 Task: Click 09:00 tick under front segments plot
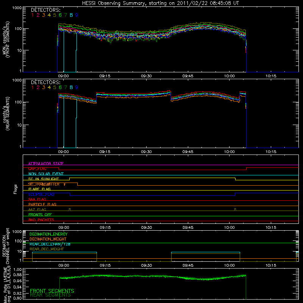[x=63, y=76]
